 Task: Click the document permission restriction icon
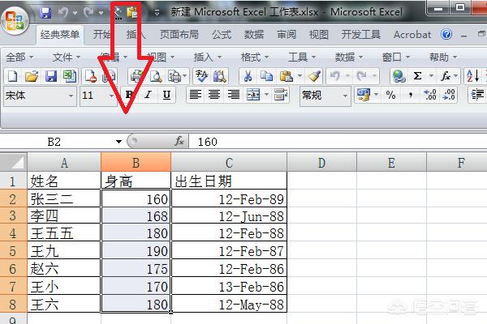(91, 76)
